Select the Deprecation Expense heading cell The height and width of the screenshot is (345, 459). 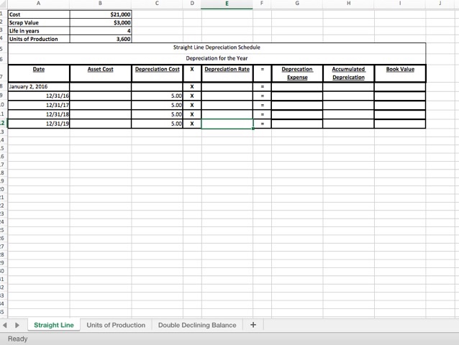[x=297, y=73]
